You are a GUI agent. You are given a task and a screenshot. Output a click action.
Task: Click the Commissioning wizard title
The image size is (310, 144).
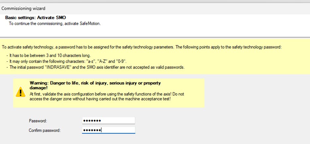[24, 8]
